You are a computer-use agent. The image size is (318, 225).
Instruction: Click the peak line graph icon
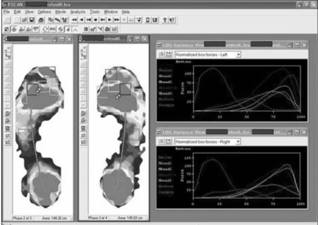pos(75,29)
